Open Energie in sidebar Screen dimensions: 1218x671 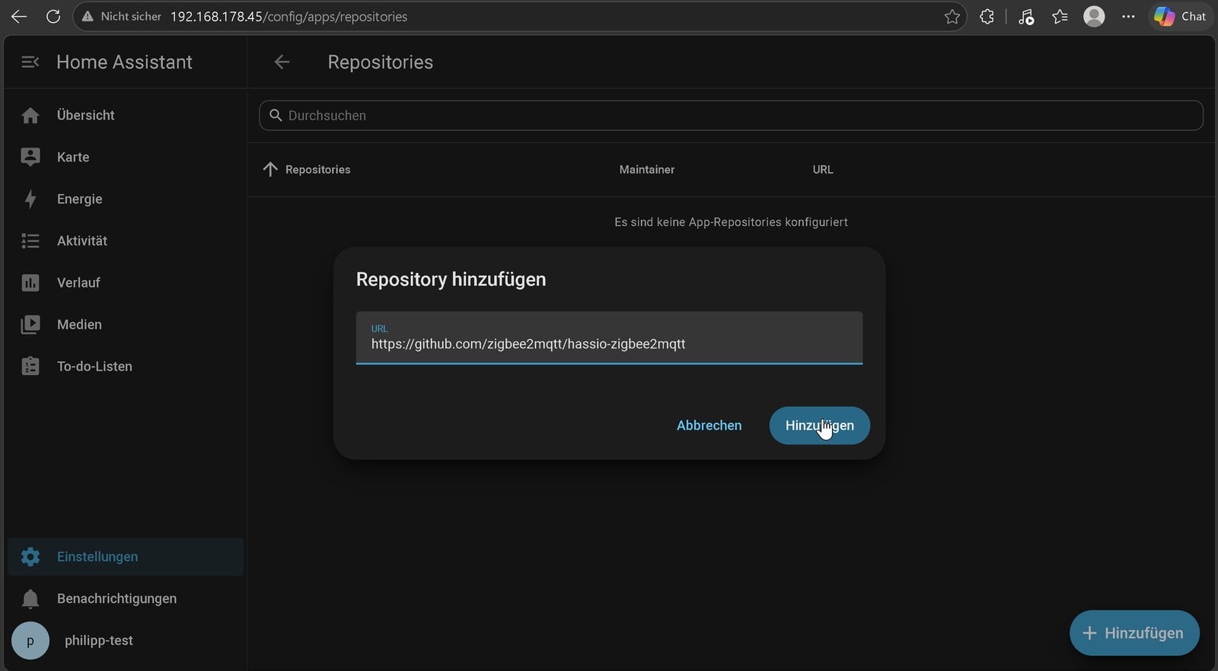[x=126, y=199]
